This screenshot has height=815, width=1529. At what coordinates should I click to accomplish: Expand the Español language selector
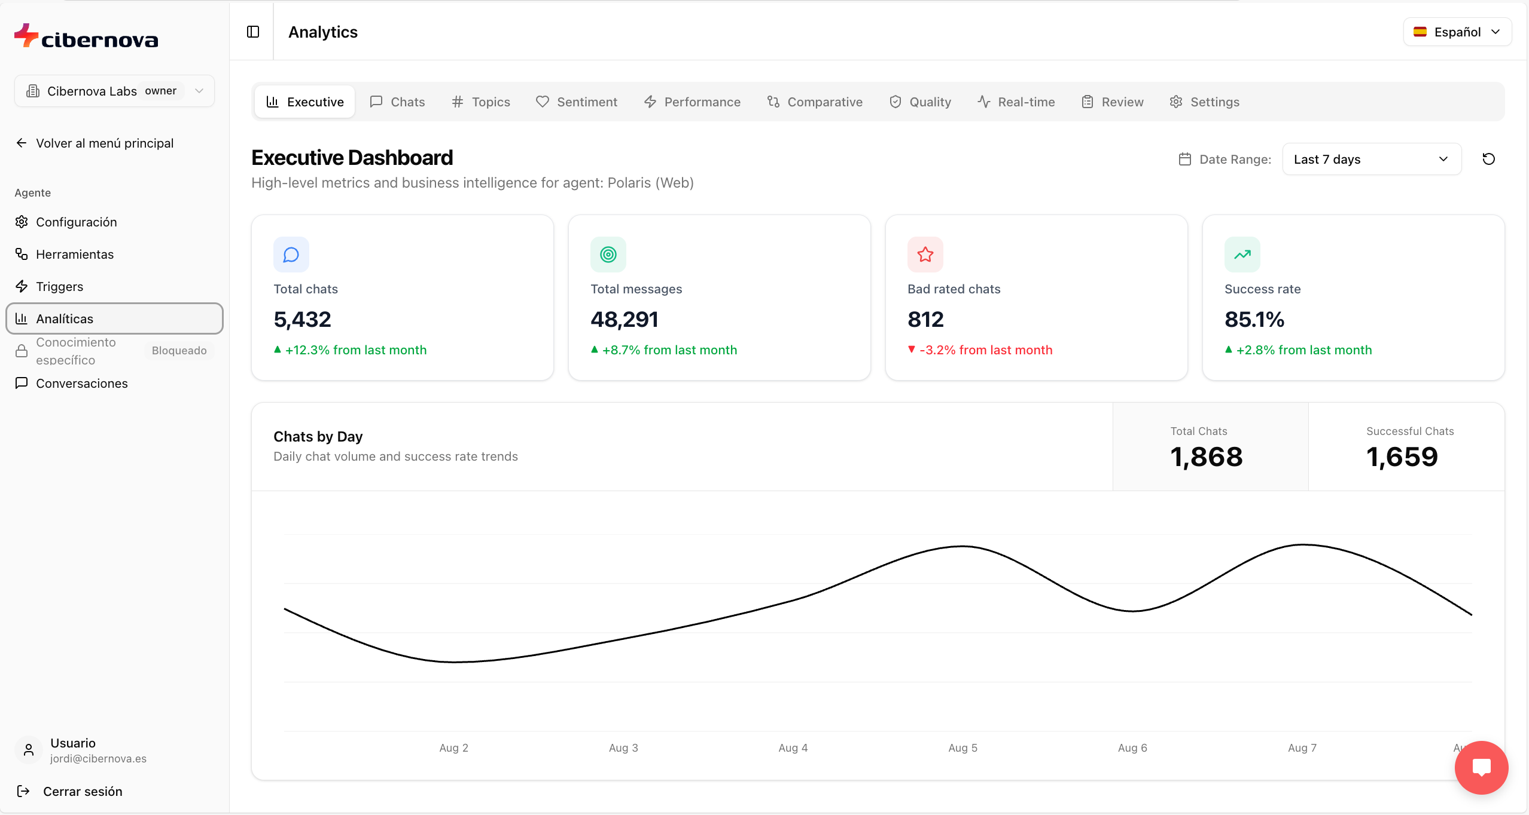tap(1457, 32)
